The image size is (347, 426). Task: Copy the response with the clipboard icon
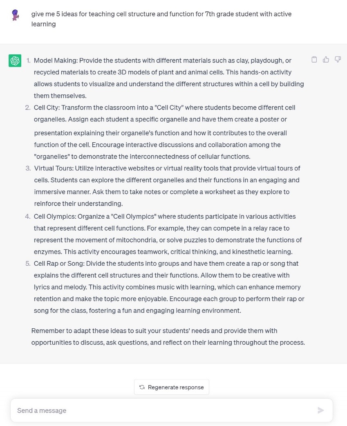314,60
